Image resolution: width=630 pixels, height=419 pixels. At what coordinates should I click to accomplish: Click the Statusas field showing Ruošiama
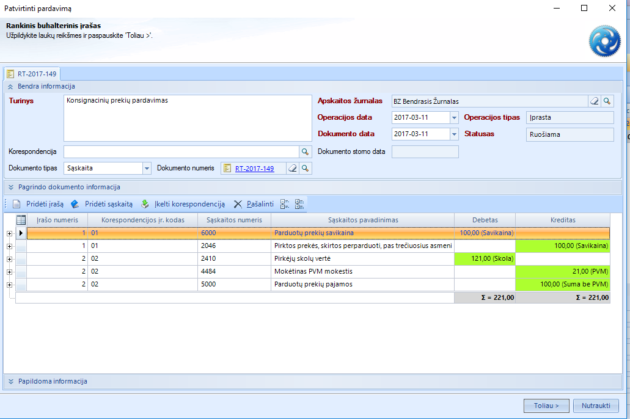[570, 134]
